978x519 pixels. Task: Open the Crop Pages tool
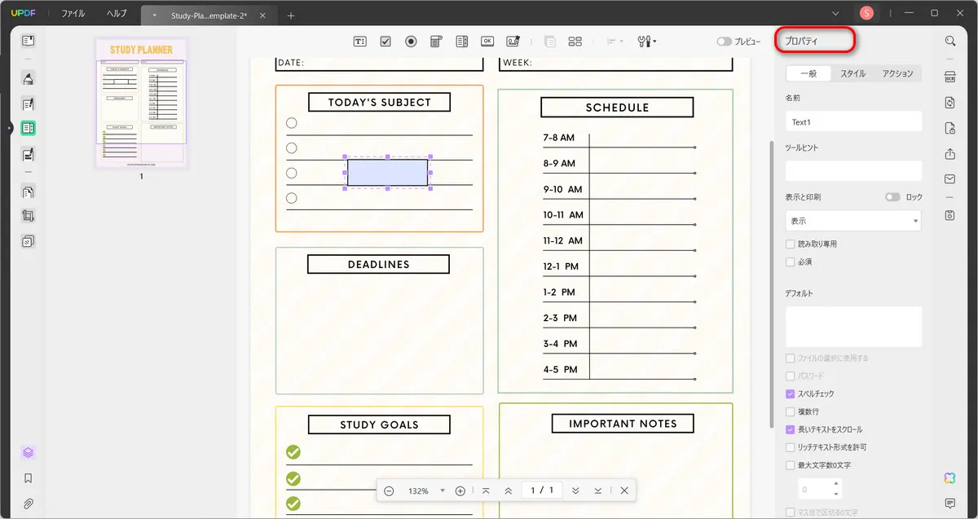(29, 216)
